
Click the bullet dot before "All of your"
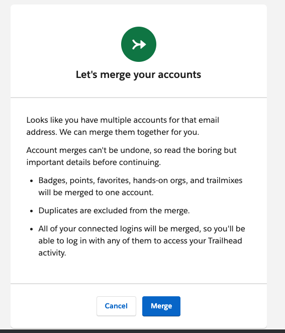[x=32, y=229]
